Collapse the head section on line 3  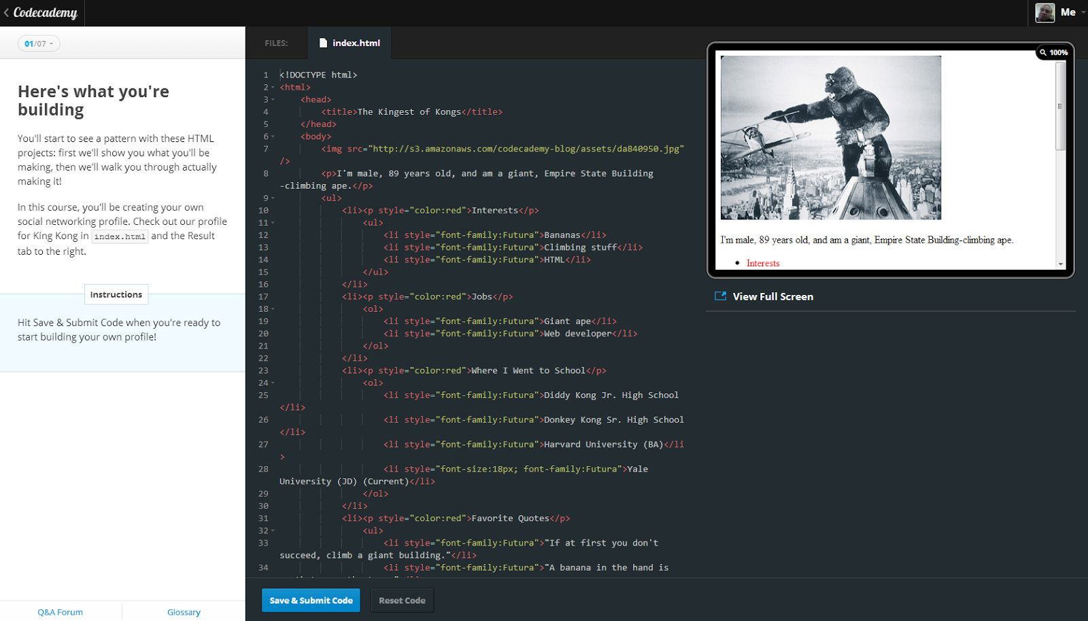pos(271,99)
